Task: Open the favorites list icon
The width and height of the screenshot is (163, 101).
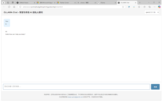Action: click(x=144, y=7)
